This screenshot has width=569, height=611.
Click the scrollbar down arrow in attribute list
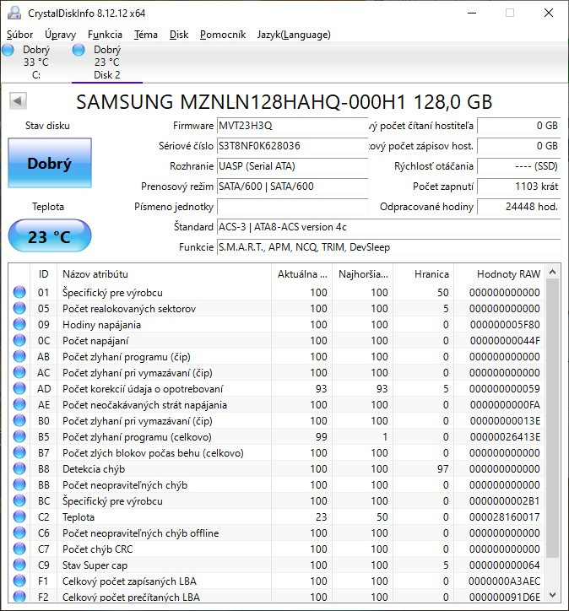[552, 595]
